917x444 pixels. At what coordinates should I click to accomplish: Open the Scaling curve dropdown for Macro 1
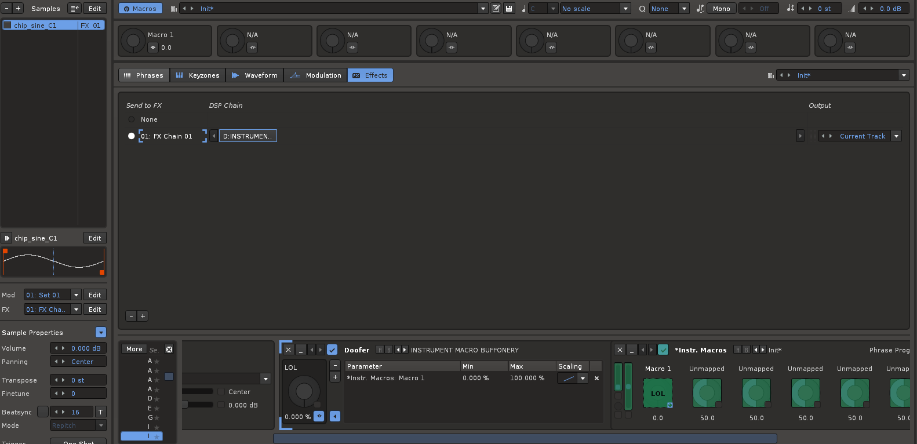coord(583,378)
